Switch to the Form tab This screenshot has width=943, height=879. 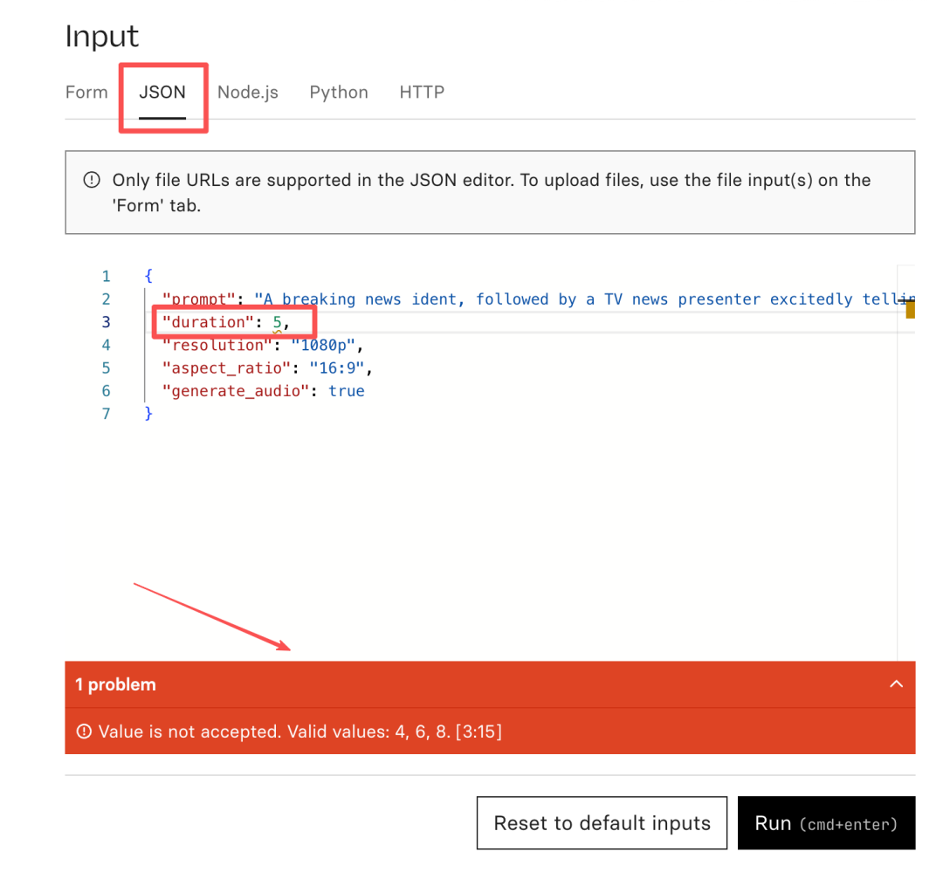[x=86, y=93]
